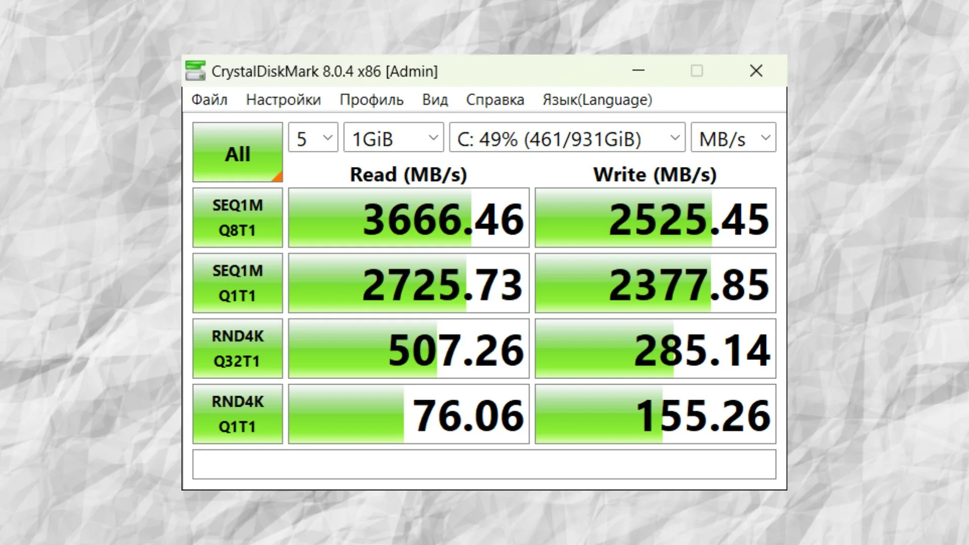Run all benchmarks with the All button
969x545 pixels.
coord(238,152)
